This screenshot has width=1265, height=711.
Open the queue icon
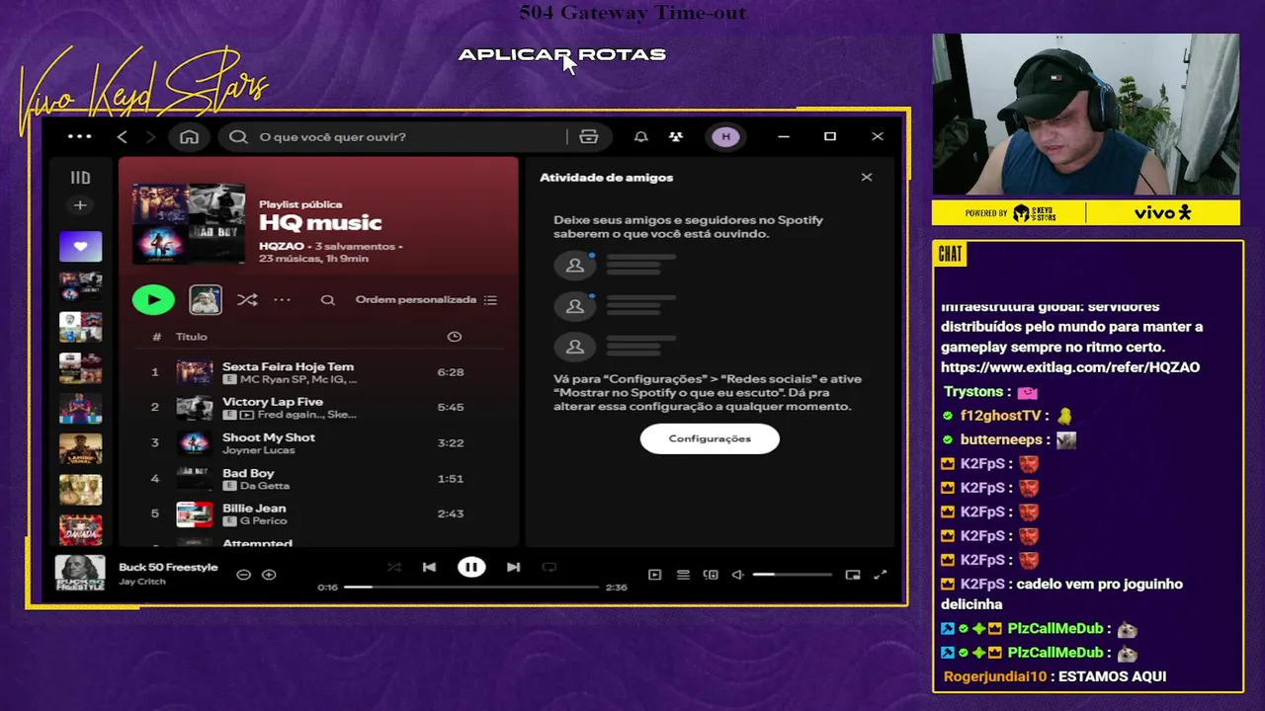pyautogui.click(x=683, y=575)
